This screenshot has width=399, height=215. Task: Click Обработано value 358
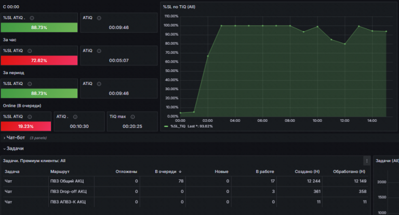pyautogui.click(x=363, y=192)
